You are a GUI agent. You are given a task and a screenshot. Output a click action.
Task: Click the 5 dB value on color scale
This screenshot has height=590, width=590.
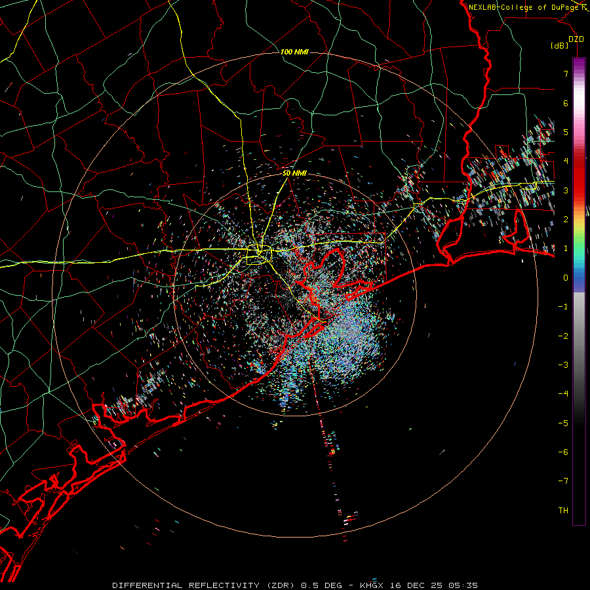[x=566, y=132]
